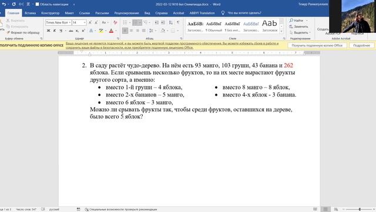
Task: Click the bulleted list icon
Action: tap(125, 22)
